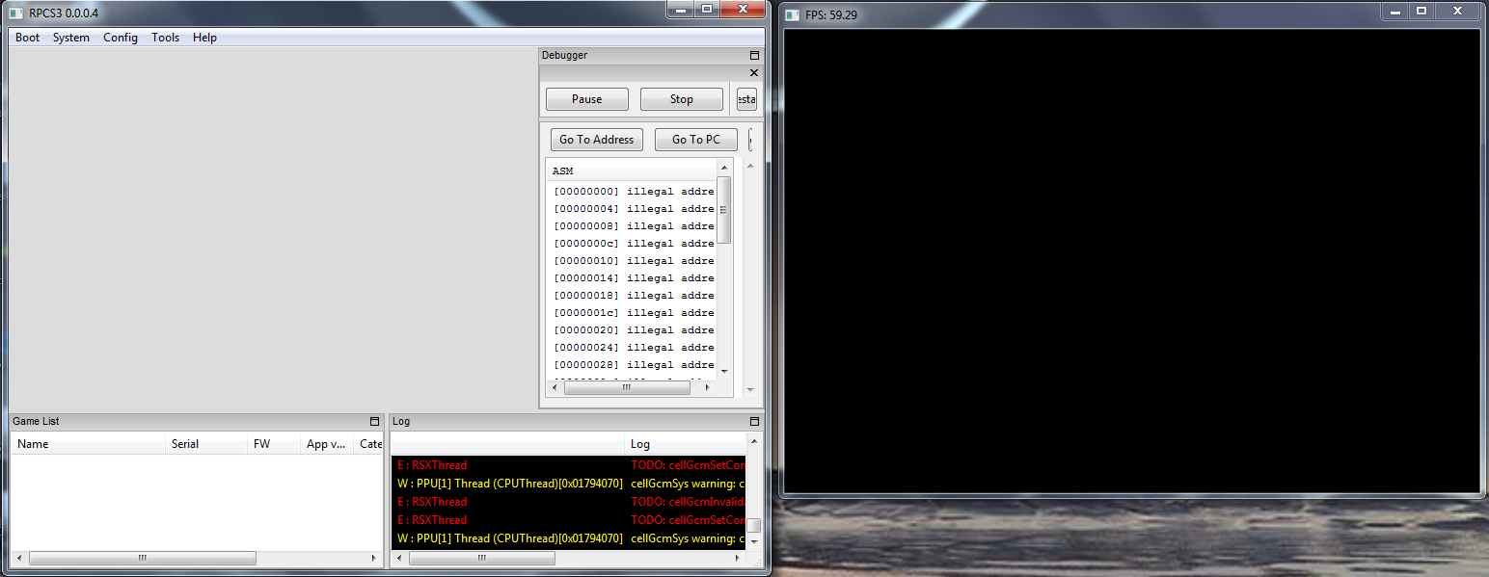The image size is (1489, 577).
Task: Select the last W : PPU[1] Thread log entry
Action: click(x=568, y=538)
